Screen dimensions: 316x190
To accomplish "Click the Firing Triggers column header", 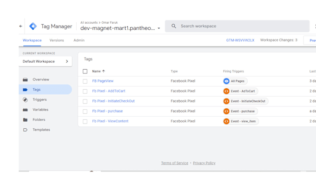I will coord(233,72).
